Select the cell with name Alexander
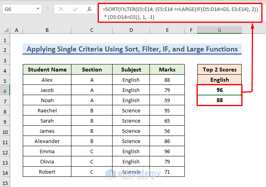This screenshot has height=187, width=266. coord(47,141)
